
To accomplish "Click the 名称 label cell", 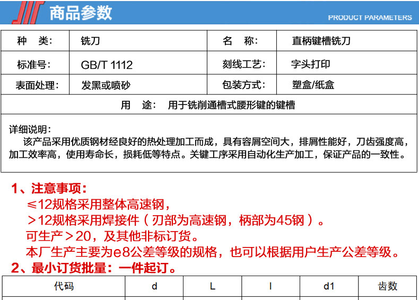I will [x=241, y=41].
